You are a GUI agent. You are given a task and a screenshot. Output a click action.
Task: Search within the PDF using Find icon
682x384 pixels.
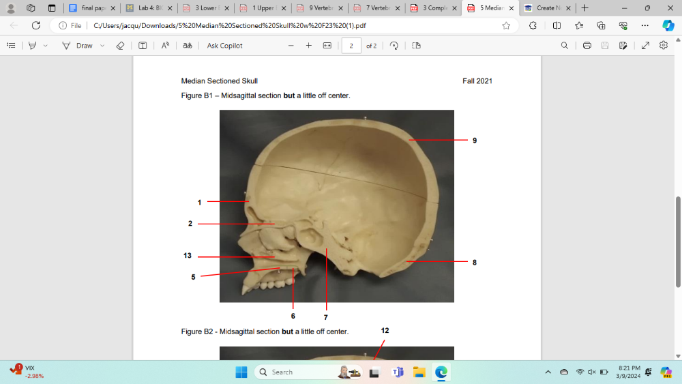564,46
